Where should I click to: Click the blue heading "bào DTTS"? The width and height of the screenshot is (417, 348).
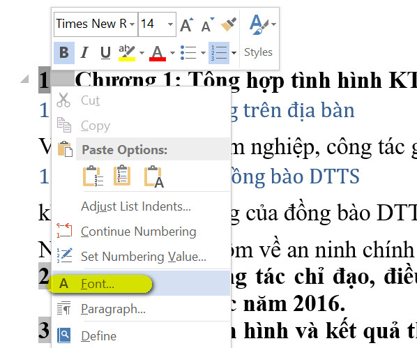pyautogui.click(x=315, y=176)
